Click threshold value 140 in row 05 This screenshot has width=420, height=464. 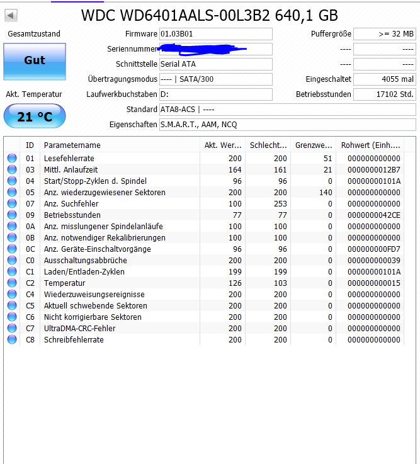click(x=326, y=193)
